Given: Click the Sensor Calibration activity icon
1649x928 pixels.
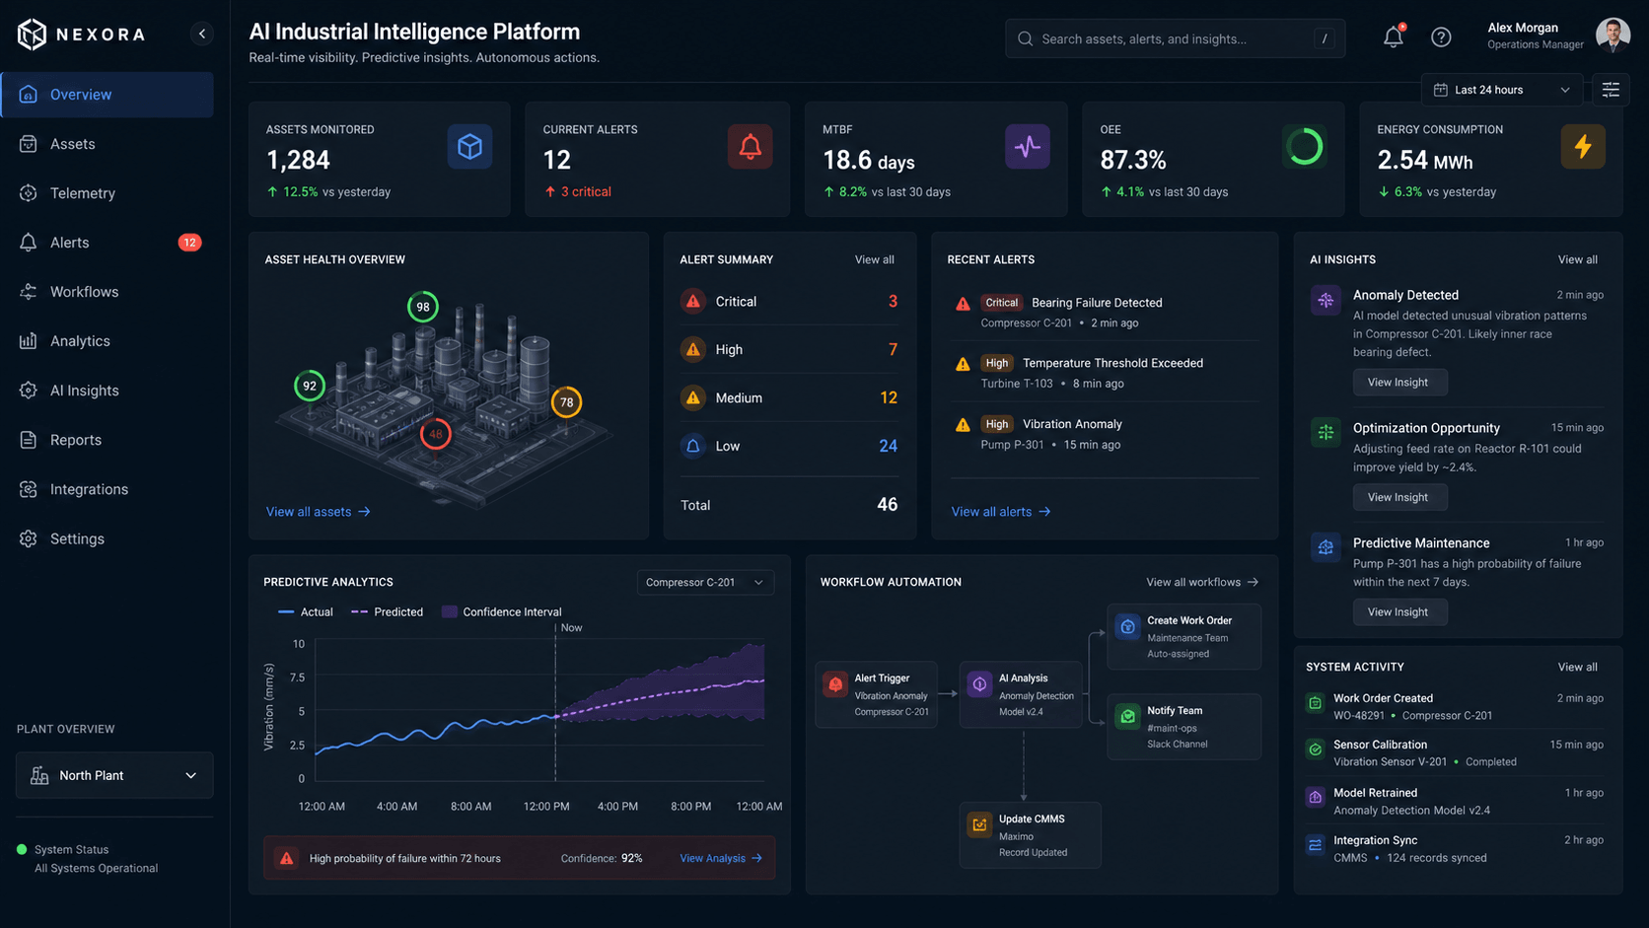Looking at the screenshot, I should pos(1315,750).
